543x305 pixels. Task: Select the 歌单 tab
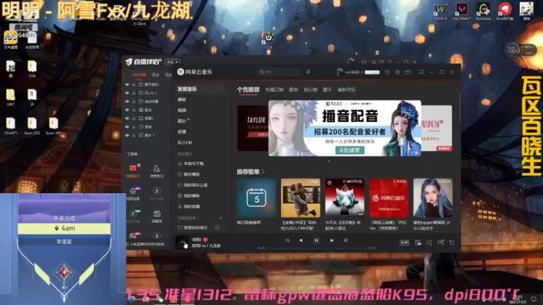pos(293,89)
